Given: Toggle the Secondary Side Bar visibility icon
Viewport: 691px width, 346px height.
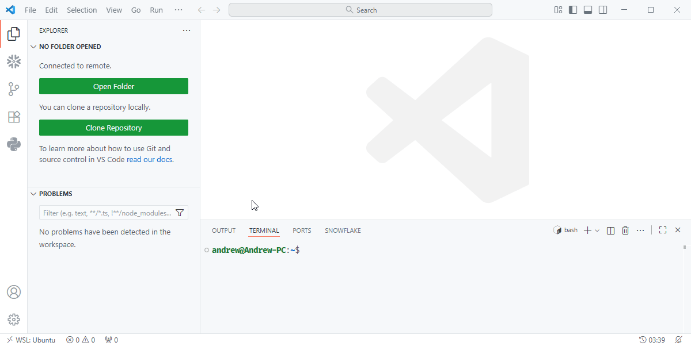Looking at the screenshot, I should pyautogui.click(x=602, y=9).
